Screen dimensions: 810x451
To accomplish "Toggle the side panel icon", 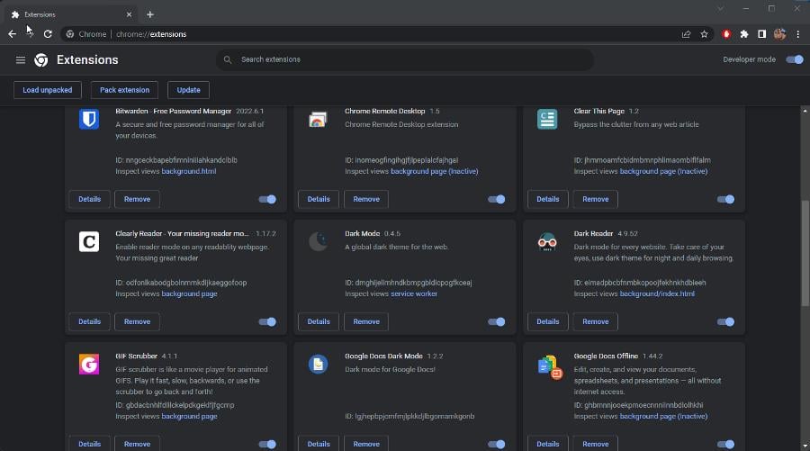I will (761, 34).
